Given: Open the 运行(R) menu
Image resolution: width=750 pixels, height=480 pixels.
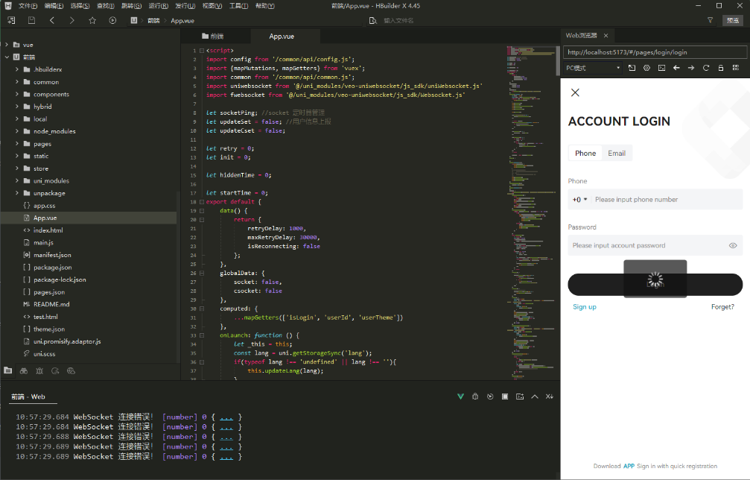Looking at the screenshot, I should coord(157,5).
